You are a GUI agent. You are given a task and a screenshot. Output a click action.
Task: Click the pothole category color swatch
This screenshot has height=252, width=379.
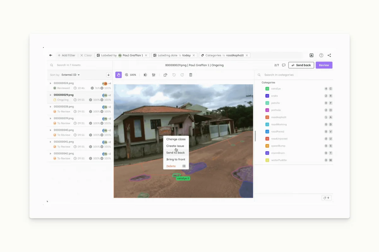(x=267, y=110)
